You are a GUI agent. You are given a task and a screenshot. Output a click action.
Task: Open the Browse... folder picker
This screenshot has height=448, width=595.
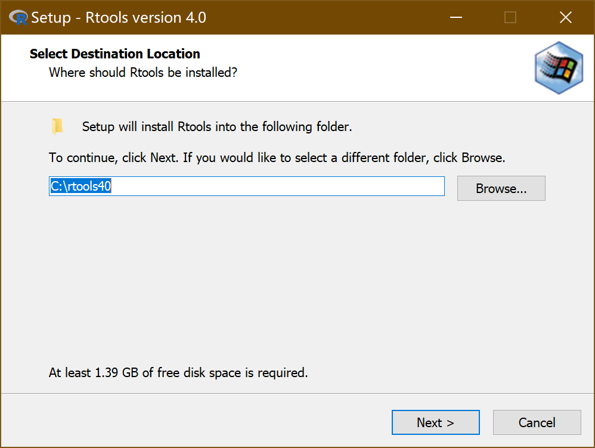tap(501, 188)
